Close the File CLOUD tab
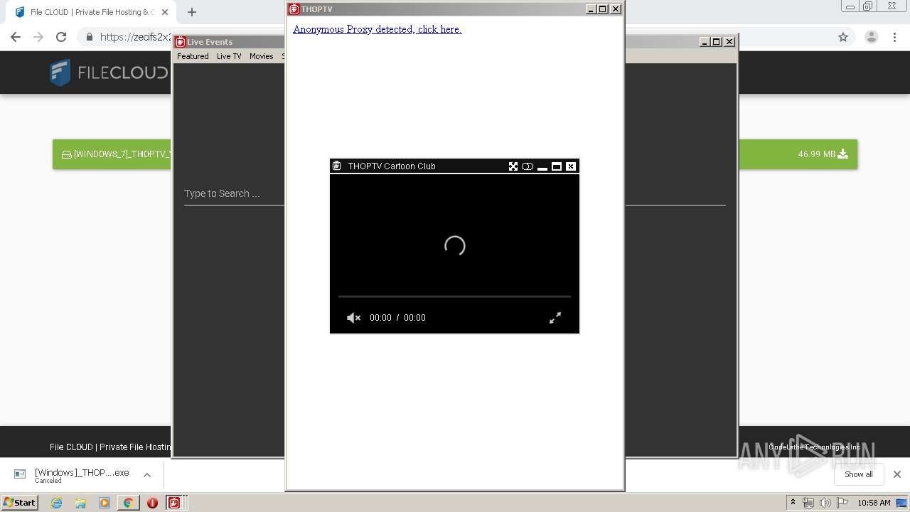This screenshot has width=910, height=512. coord(164,12)
